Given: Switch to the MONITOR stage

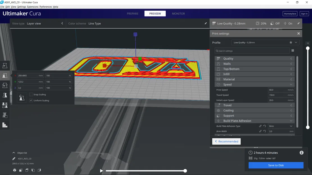Looking at the screenshot, I should (178, 13).
